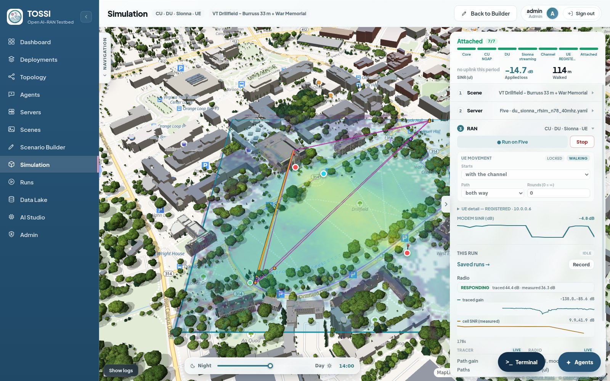Click the Night-Day time slider handle
610x381 pixels.
pyautogui.click(x=270, y=366)
